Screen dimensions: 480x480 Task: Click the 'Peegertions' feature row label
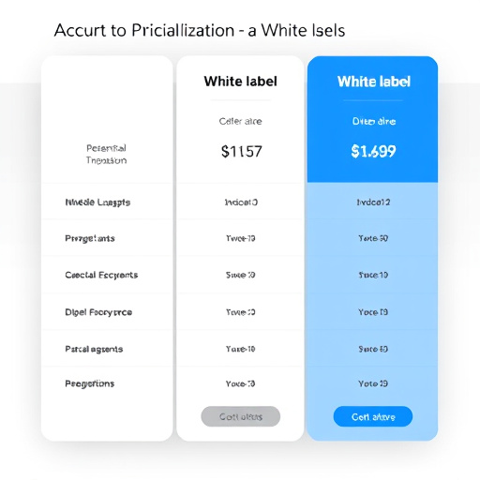click(x=90, y=383)
